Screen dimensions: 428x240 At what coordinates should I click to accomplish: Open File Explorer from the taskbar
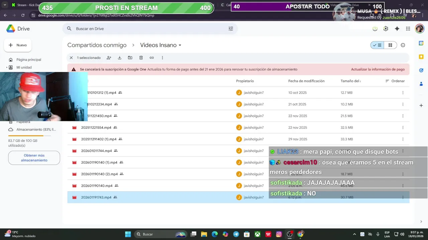click(204, 234)
